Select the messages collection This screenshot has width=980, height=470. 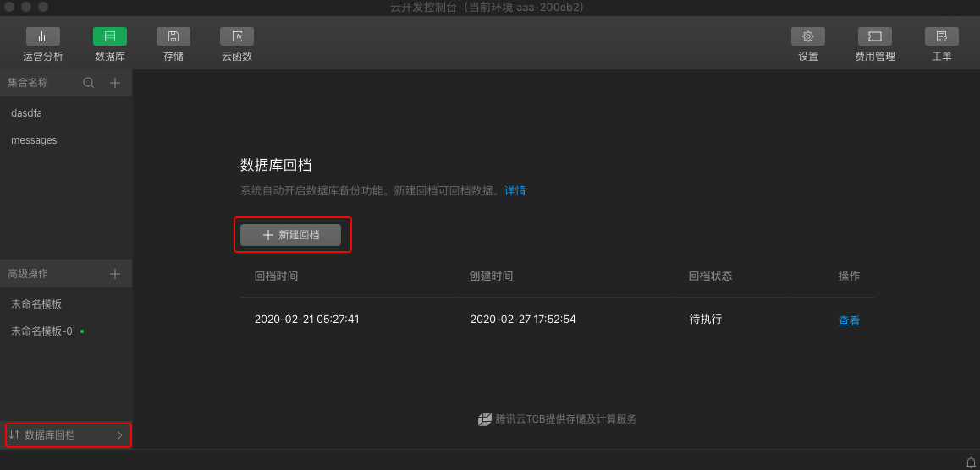(x=34, y=140)
